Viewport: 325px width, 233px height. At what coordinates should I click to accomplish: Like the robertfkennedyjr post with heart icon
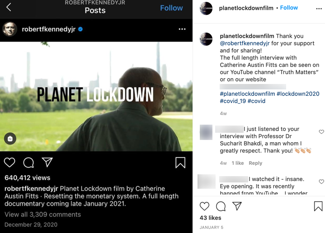coord(9,163)
